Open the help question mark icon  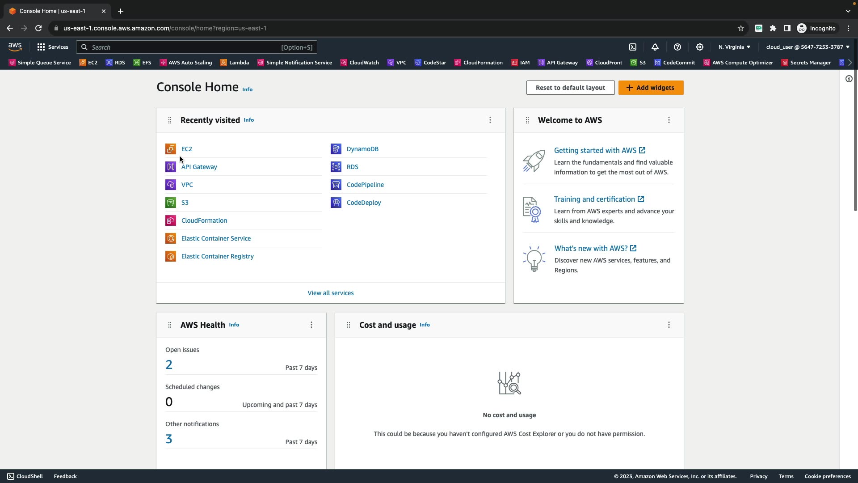[677, 47]
